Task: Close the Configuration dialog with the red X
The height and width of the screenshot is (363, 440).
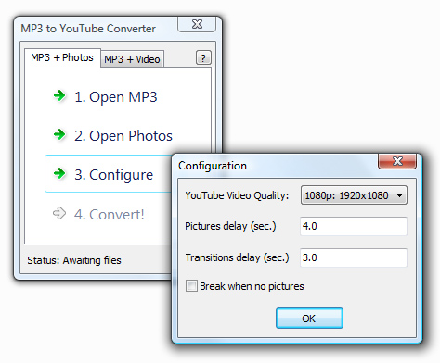Action: click(397, 161)
